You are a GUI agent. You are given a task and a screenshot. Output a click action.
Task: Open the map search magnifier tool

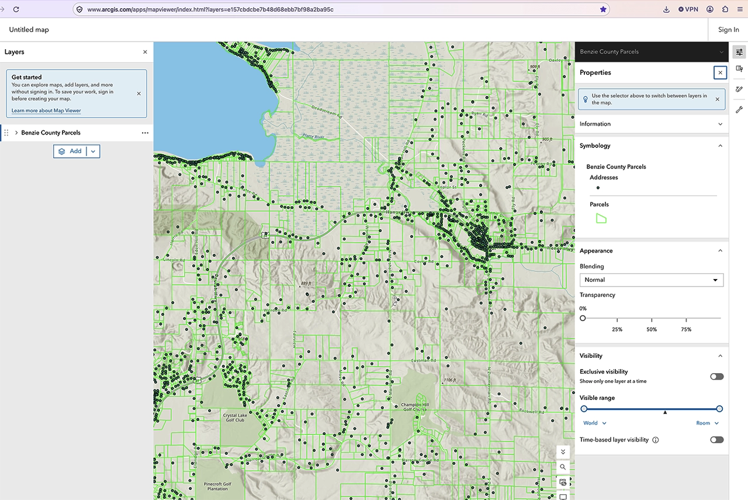[563, 467]
